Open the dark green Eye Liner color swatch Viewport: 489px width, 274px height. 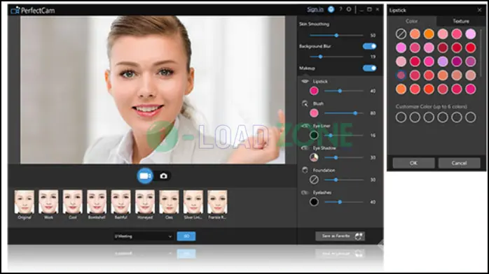314,136
